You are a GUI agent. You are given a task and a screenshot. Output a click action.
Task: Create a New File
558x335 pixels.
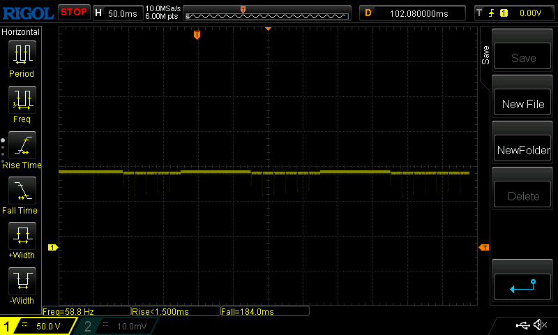tap(522, 103)
